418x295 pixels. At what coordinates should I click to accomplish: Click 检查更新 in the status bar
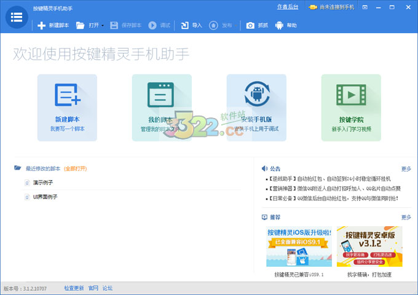point(74,288)
